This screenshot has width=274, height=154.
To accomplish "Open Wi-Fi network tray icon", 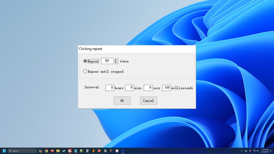I will click(x=254, y=151).
